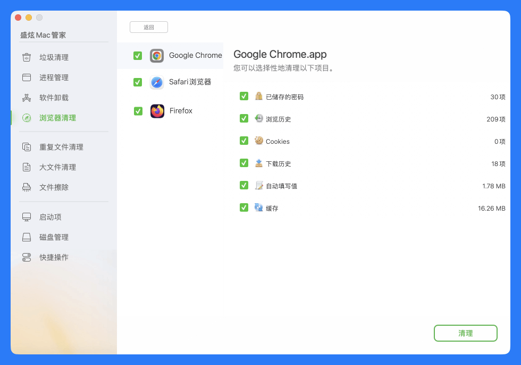Uncheck the Google Chrome checkbox
521x365 pixels.
[x=138, y=56]
